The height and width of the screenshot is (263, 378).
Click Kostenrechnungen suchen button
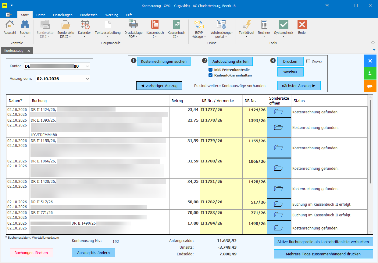click(164, 61)
